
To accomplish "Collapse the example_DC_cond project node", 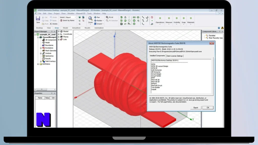I will pos(35,35).
